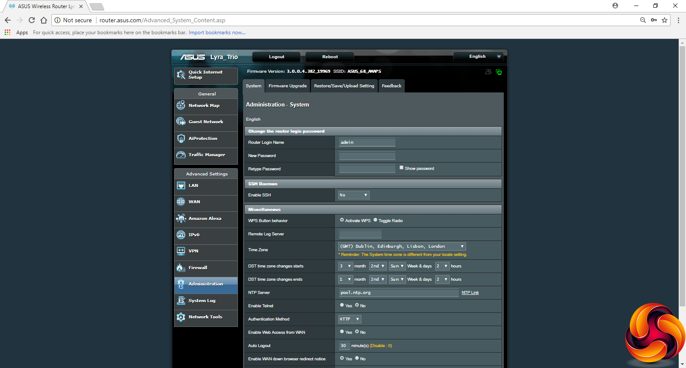
Task: Select the Toggle Radio WPS option
Action: [x=375, y=220]
